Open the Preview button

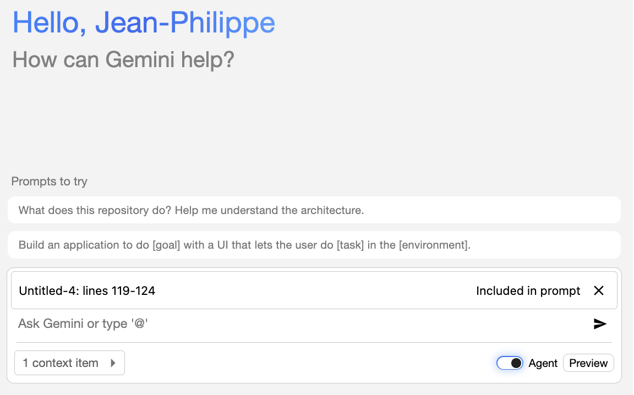[588, 363]
